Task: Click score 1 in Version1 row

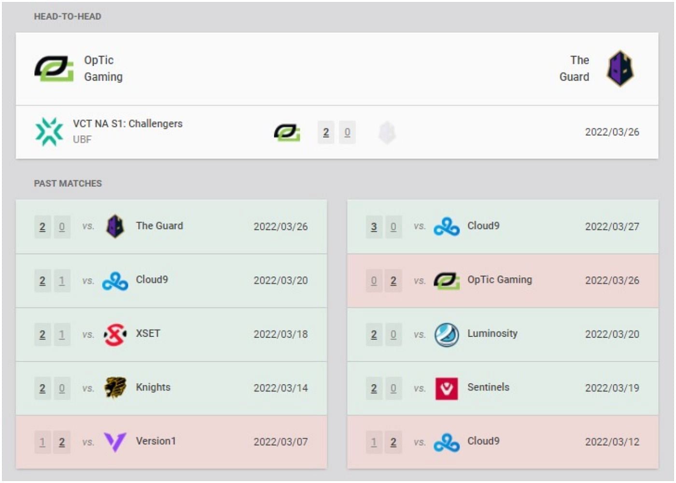Action: tap(42, 442)
